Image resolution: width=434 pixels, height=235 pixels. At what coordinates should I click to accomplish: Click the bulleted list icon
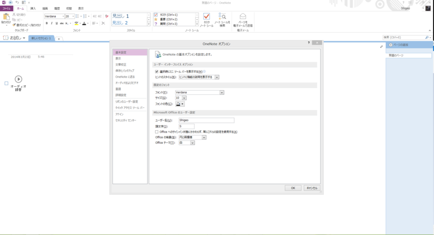click(77, 16)
